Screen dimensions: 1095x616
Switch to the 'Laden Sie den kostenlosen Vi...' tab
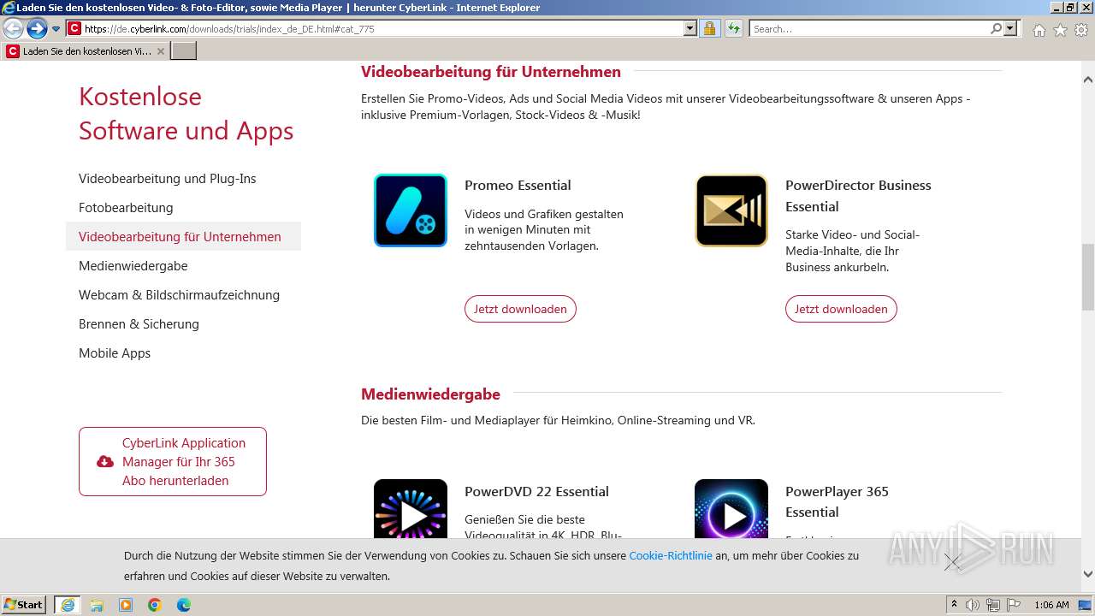(x=86, y=51)
